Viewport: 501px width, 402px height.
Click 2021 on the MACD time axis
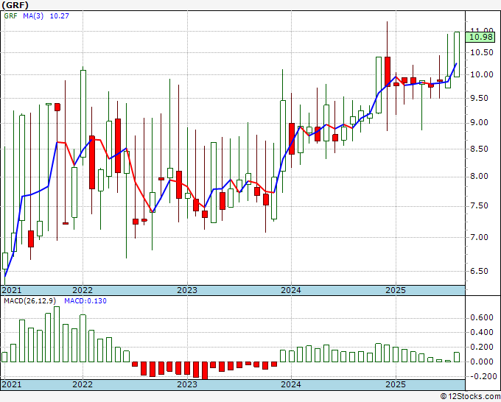click(x=12, y=384)
